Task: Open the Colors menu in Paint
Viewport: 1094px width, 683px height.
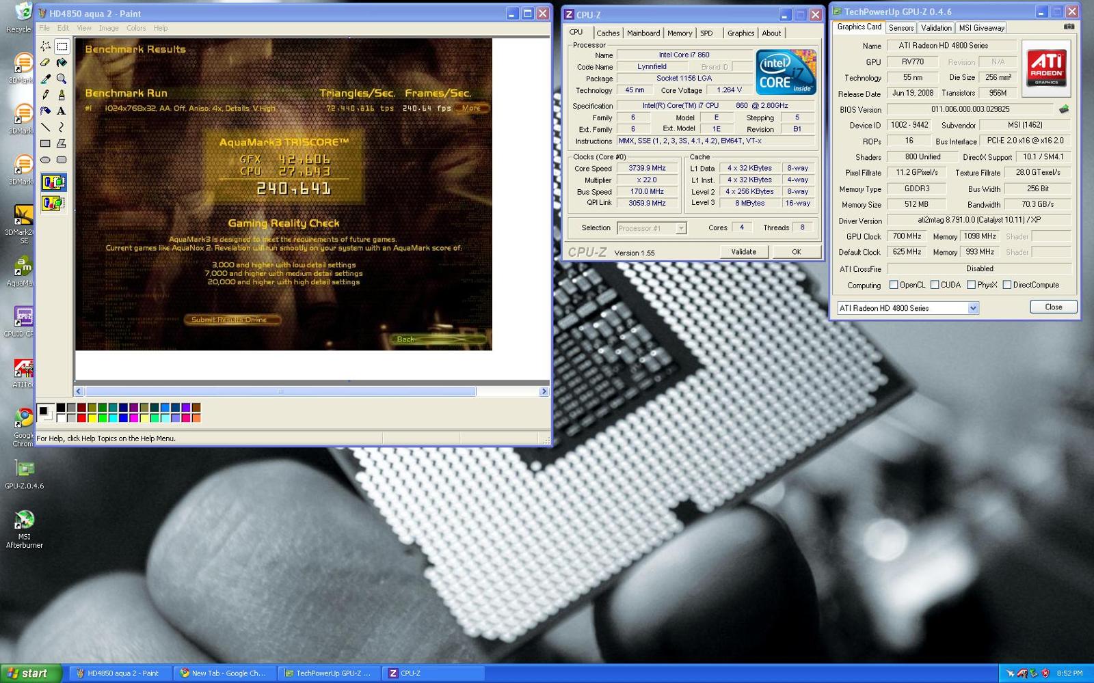Action: (x=136, y=28)
